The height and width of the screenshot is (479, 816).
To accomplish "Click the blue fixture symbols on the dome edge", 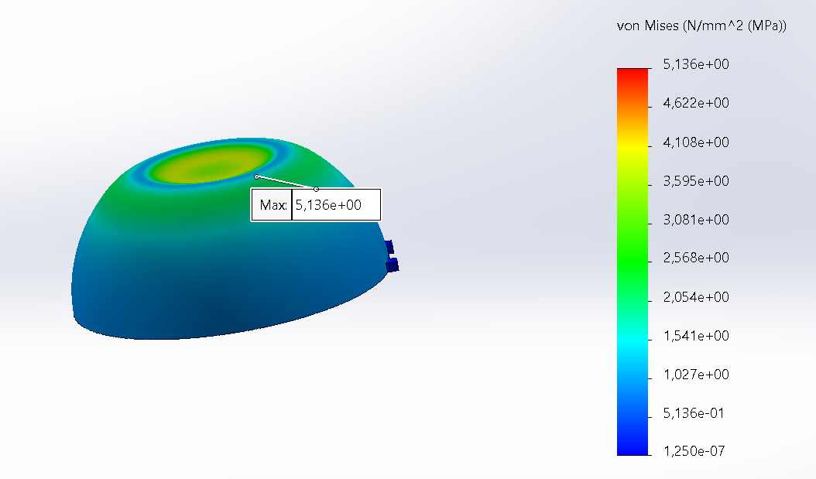I will [391, 256].
